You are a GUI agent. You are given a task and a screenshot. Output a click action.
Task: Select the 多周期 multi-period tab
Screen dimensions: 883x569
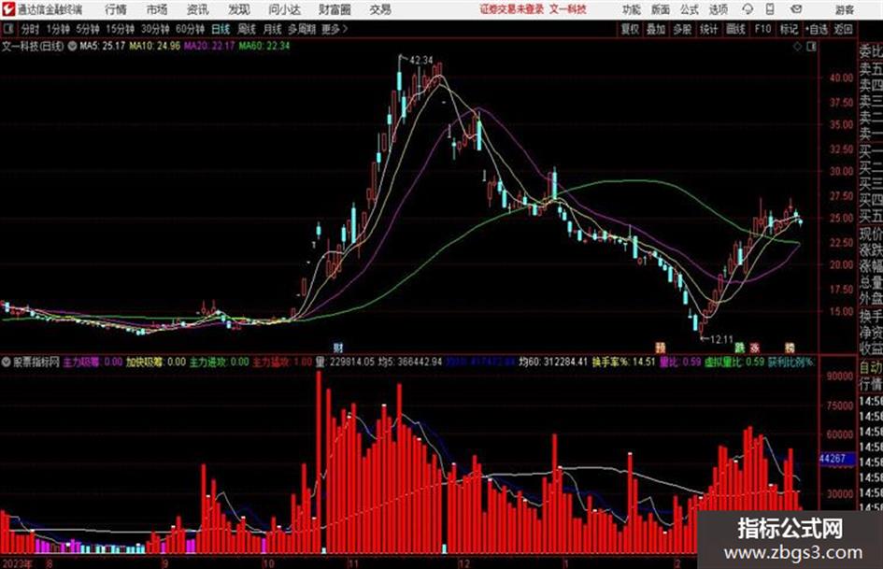point(301,29)
